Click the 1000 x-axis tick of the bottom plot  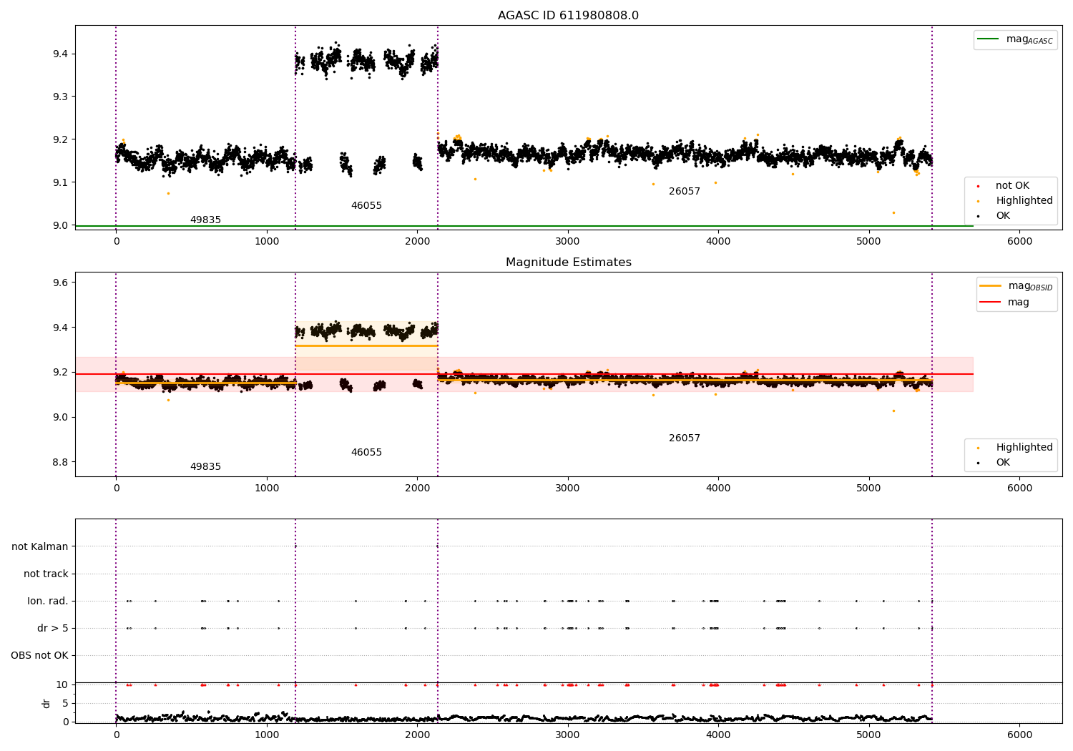267,735
